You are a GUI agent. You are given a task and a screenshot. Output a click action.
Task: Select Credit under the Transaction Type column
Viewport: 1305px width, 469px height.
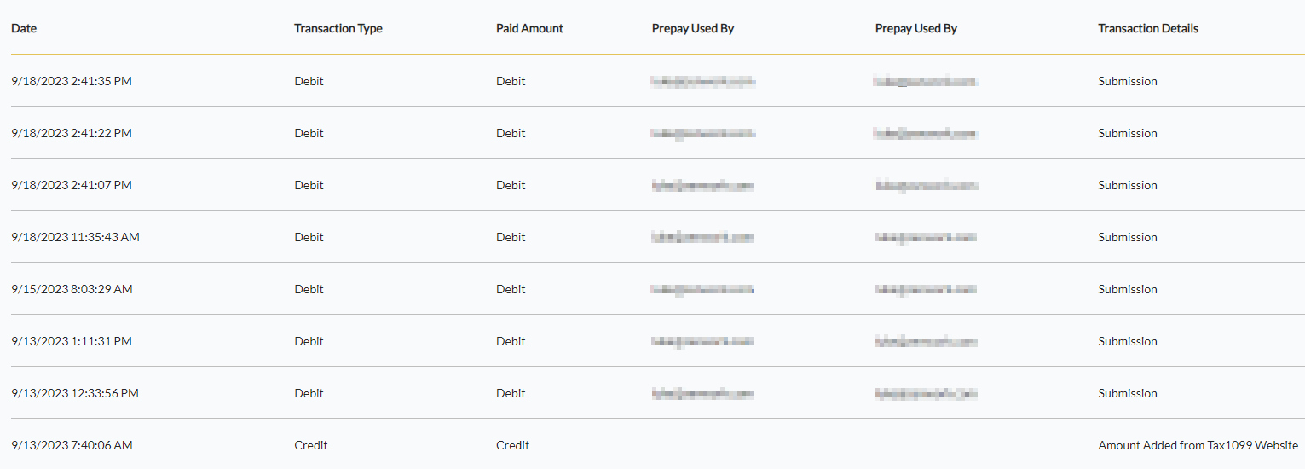(310, 445)
